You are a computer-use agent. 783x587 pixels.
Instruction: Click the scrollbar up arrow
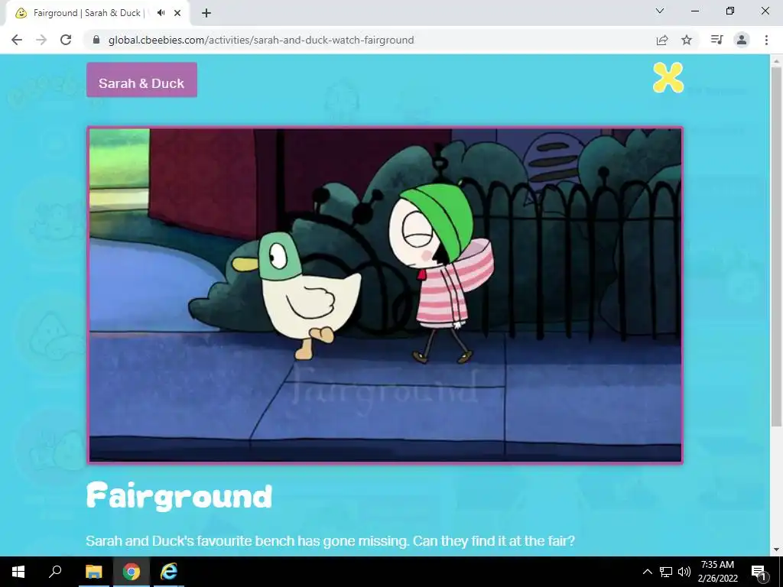point(777,60)
